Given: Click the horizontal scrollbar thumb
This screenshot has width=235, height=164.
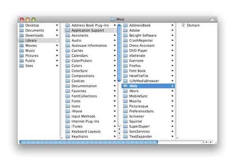Looking at the screenshot, I should tap(88, 142).
